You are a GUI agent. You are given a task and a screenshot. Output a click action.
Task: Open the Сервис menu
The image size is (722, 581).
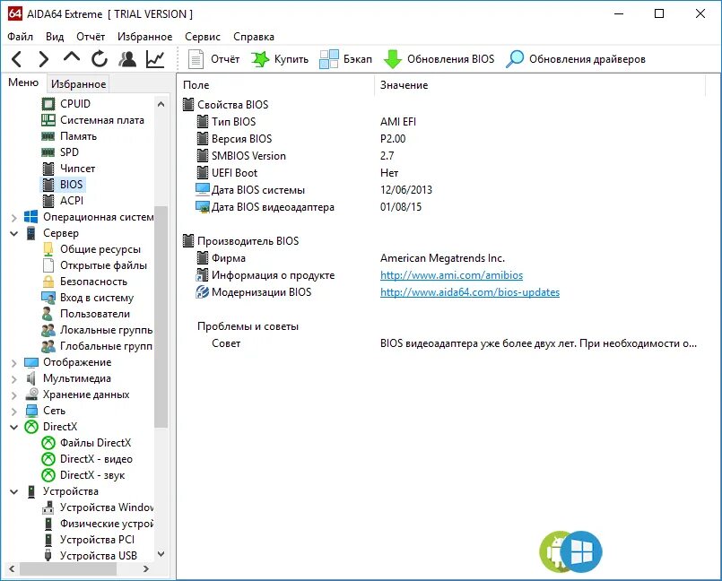point(203,37)
